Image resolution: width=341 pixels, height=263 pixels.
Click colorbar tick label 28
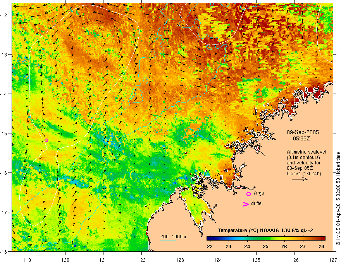point(321,246)
